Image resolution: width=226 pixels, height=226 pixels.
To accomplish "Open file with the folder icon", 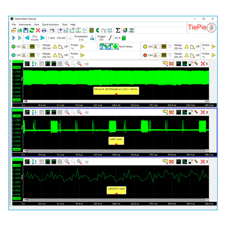I will point(14,30).
